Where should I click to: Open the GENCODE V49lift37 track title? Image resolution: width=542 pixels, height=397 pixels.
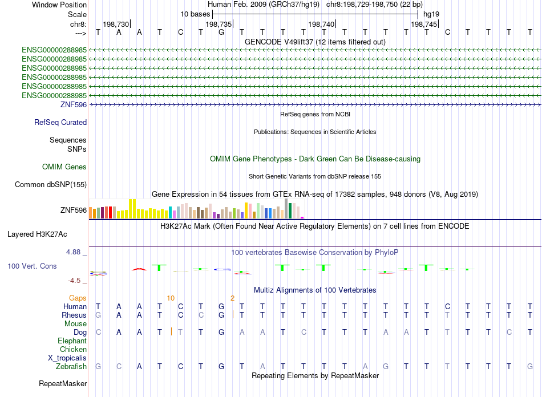tap(315, 42)
